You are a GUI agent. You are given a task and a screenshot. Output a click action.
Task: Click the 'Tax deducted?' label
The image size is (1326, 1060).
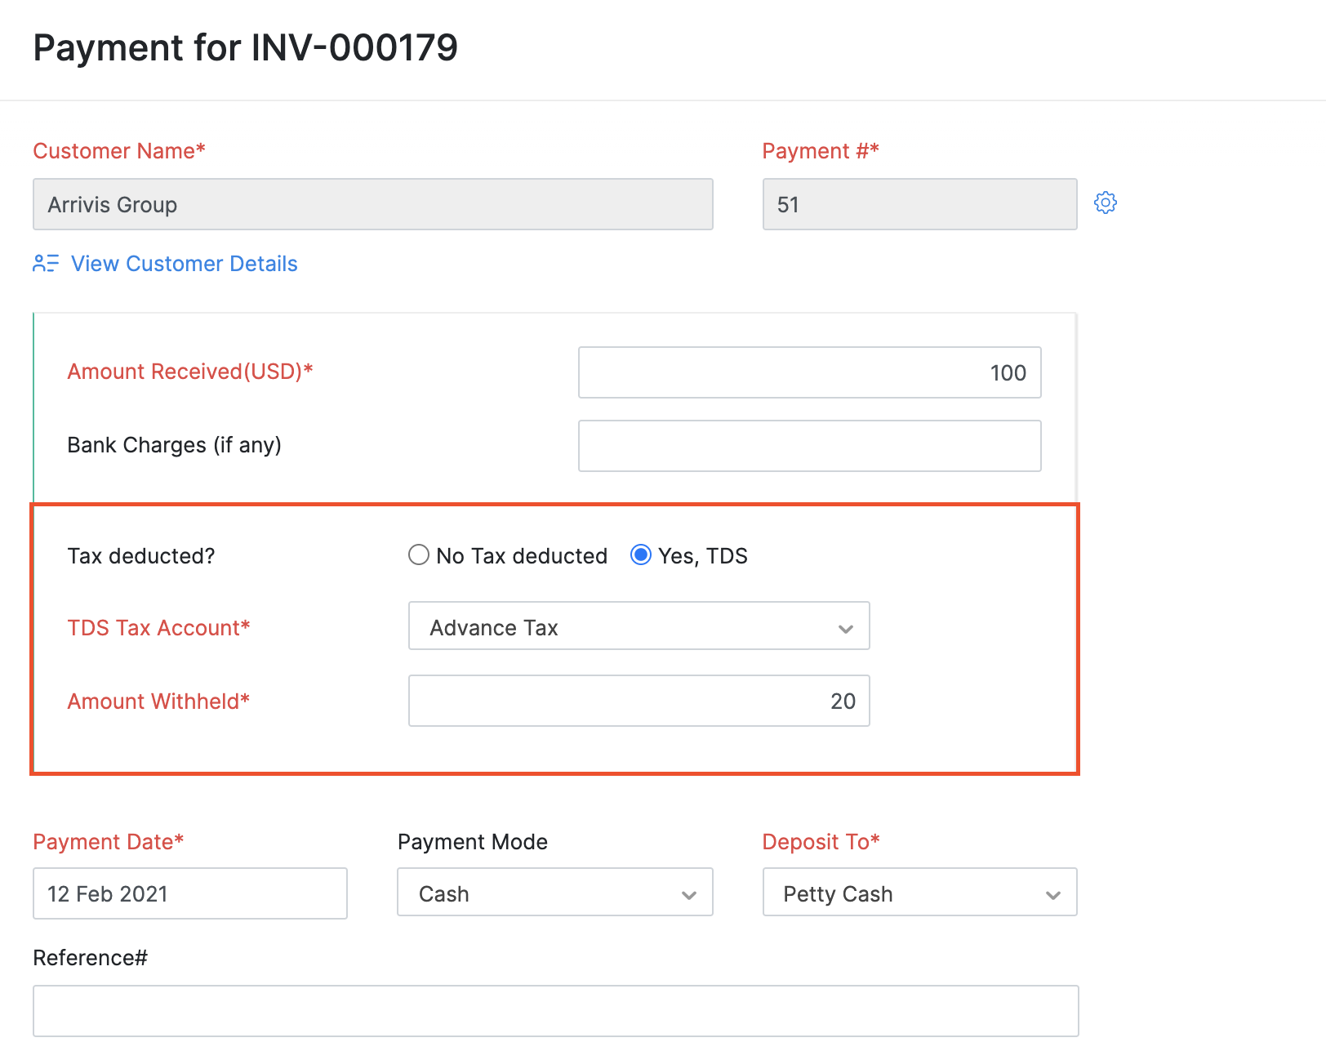tap(141, 556)
